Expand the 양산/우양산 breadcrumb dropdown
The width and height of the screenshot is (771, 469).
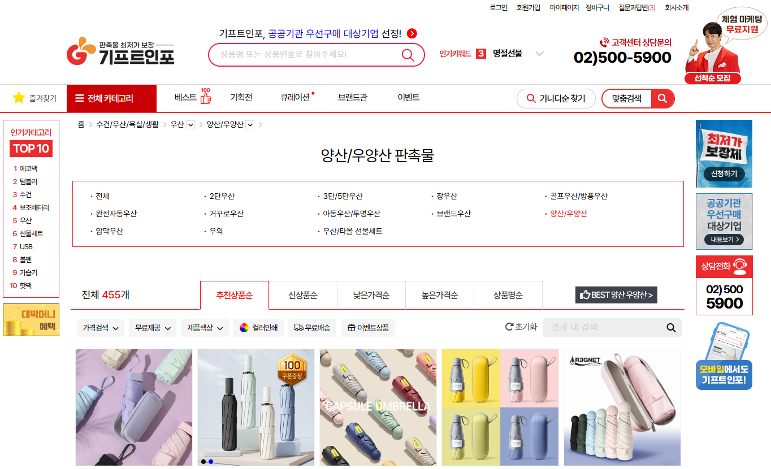250,124
